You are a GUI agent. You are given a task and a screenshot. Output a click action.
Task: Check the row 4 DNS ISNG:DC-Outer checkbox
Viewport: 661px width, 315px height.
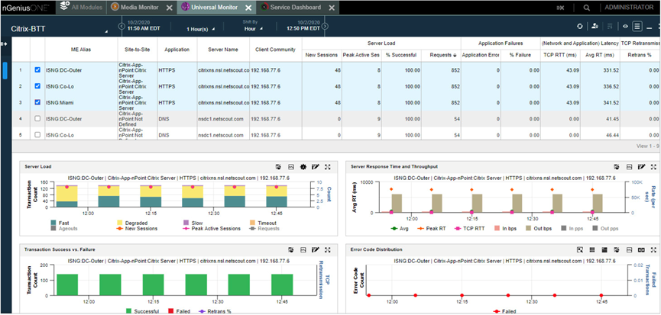37,119
